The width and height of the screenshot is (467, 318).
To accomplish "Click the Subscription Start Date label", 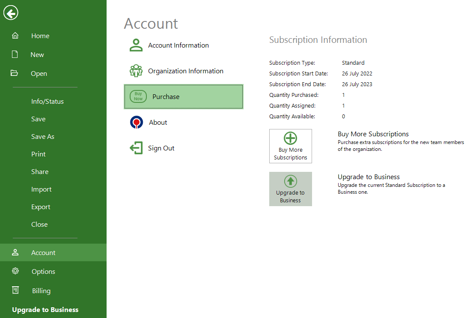I will pyautogui.click(x=298, y=73).
